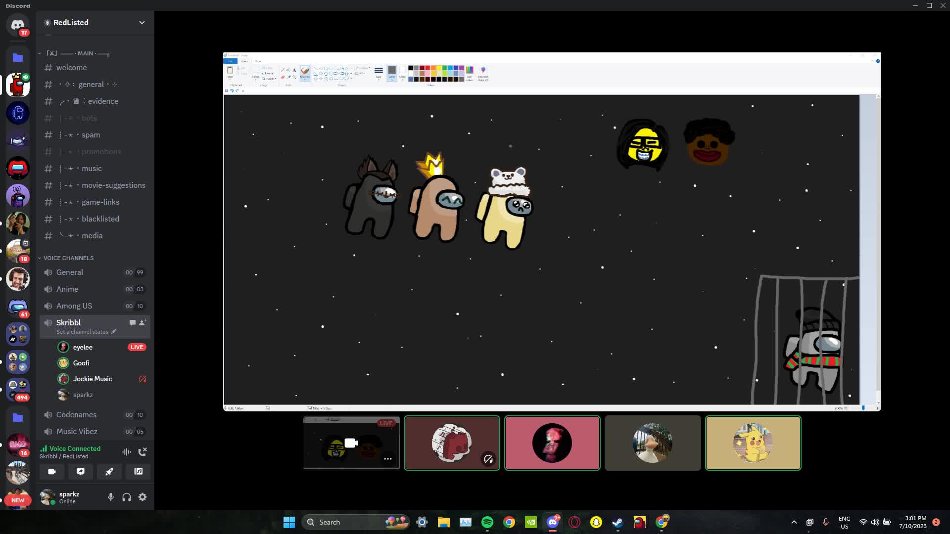Click the Undo arrow in Paint
This screenshot has width=950, height=534.
point(232,91)
